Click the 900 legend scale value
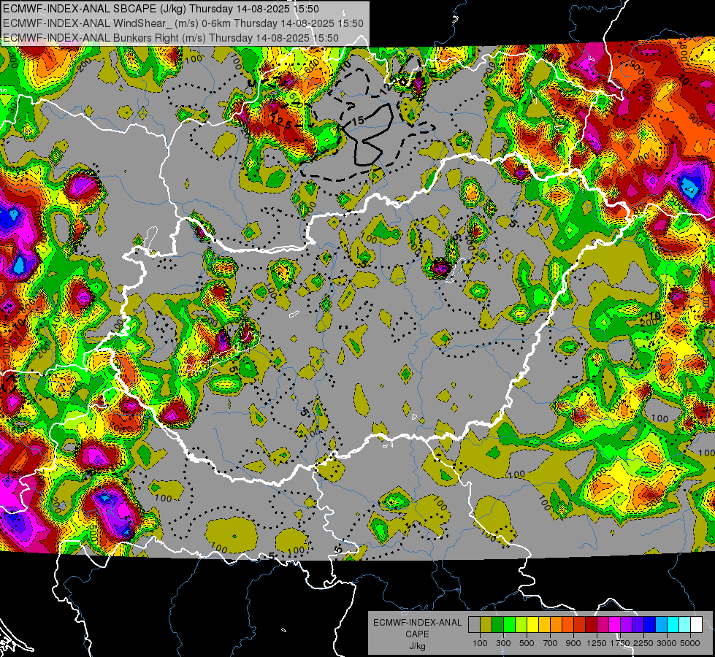The image size is (715, 657). [573, 643]
